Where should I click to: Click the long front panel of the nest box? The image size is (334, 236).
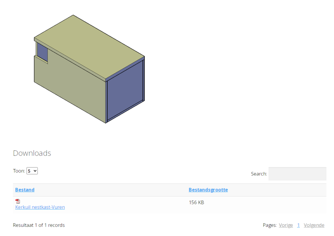click(68, 88)
